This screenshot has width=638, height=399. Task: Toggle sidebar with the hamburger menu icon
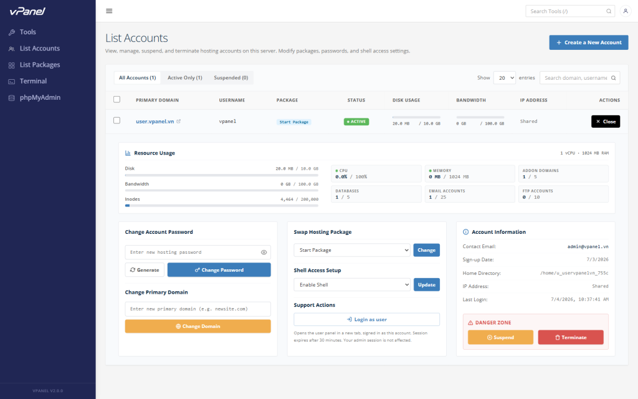coord(109,11)
